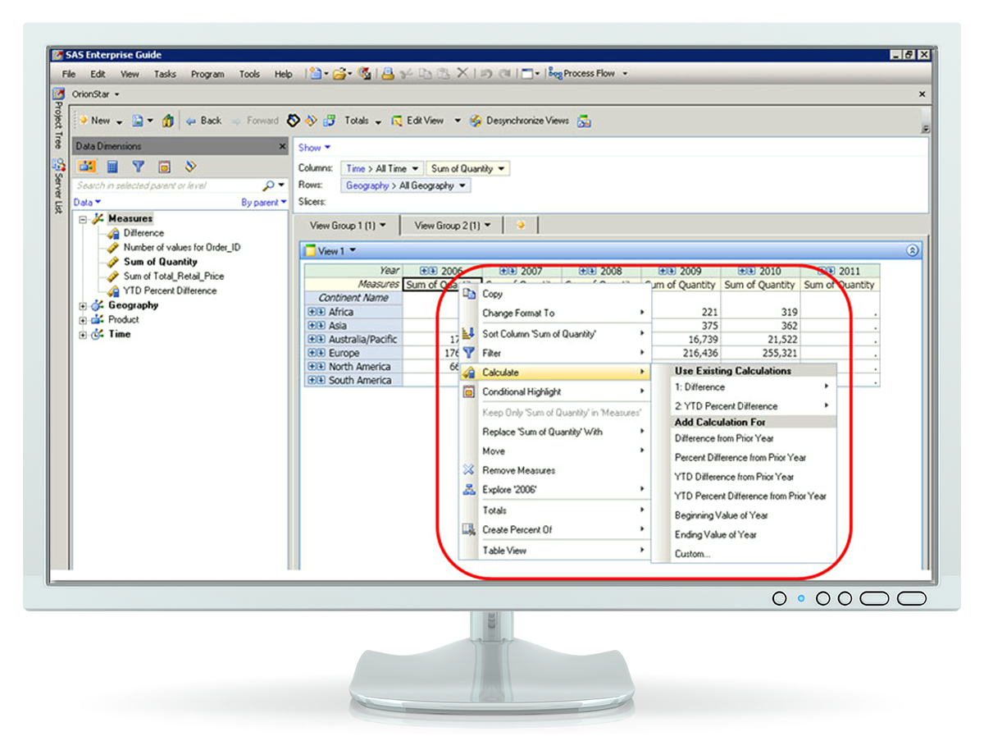
Task: Click the calculator icon in Data Dimensions toolbar
Action: click(113, 167)
